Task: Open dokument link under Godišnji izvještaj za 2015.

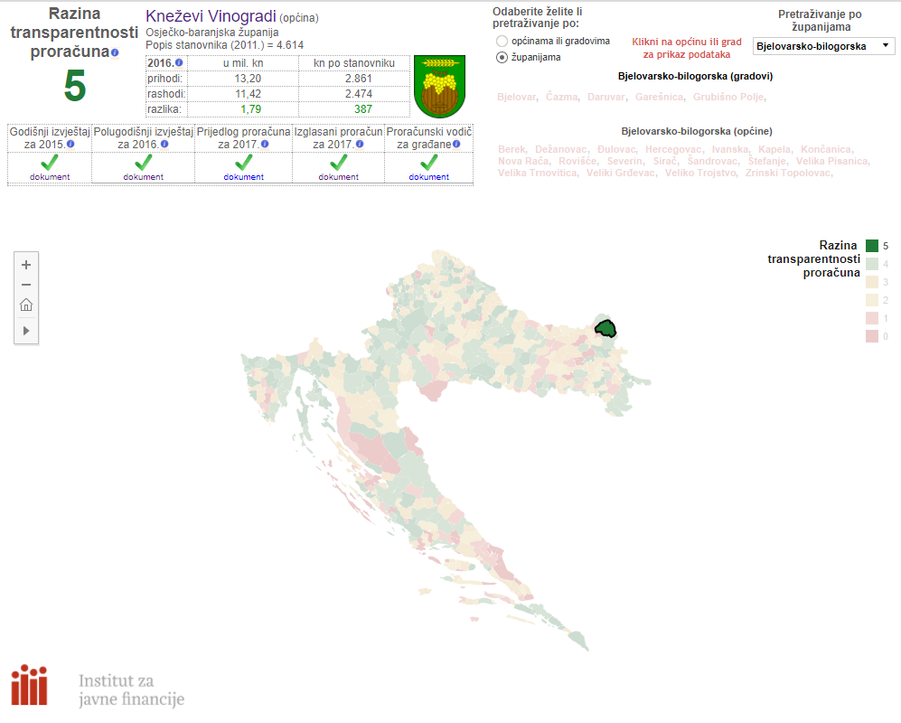Action: coord(49,177)
